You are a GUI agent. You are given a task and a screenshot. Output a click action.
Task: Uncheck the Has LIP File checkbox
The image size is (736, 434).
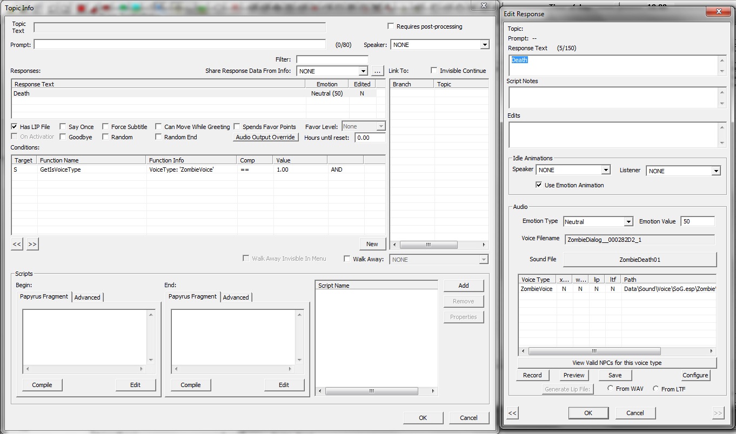pyautogui.click(x=14, y=127)
